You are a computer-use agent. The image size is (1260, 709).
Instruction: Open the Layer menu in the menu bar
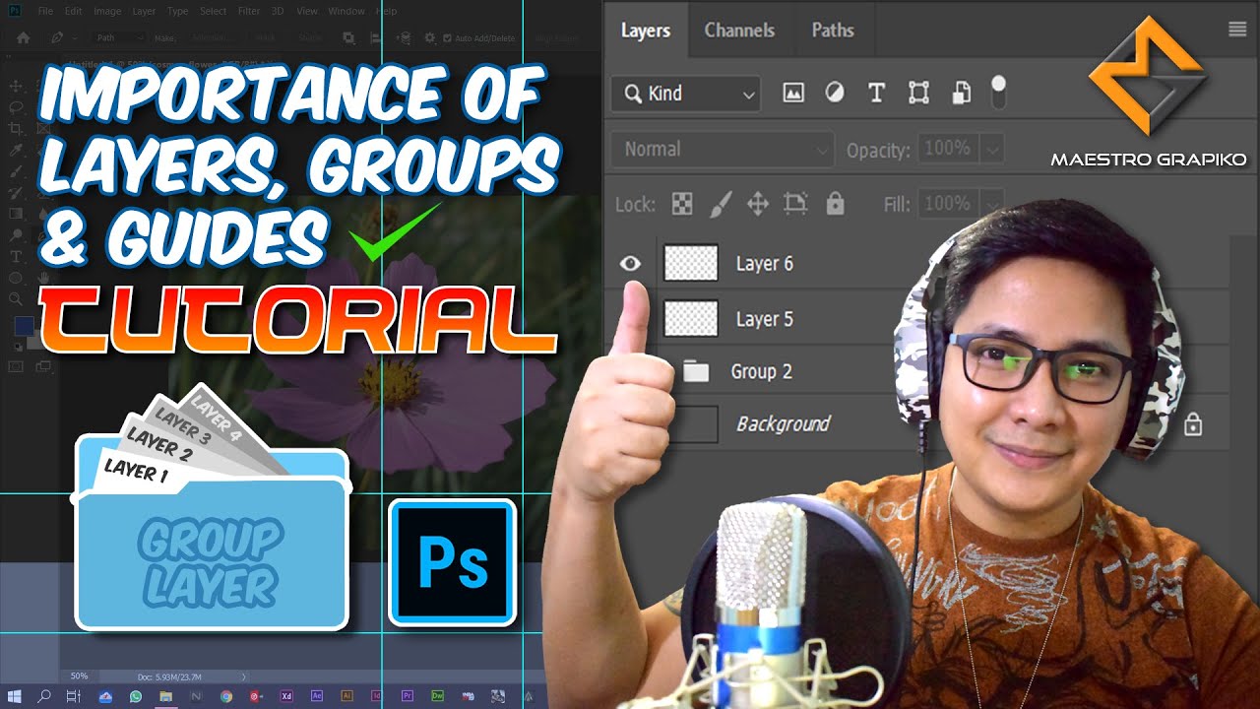144,11
